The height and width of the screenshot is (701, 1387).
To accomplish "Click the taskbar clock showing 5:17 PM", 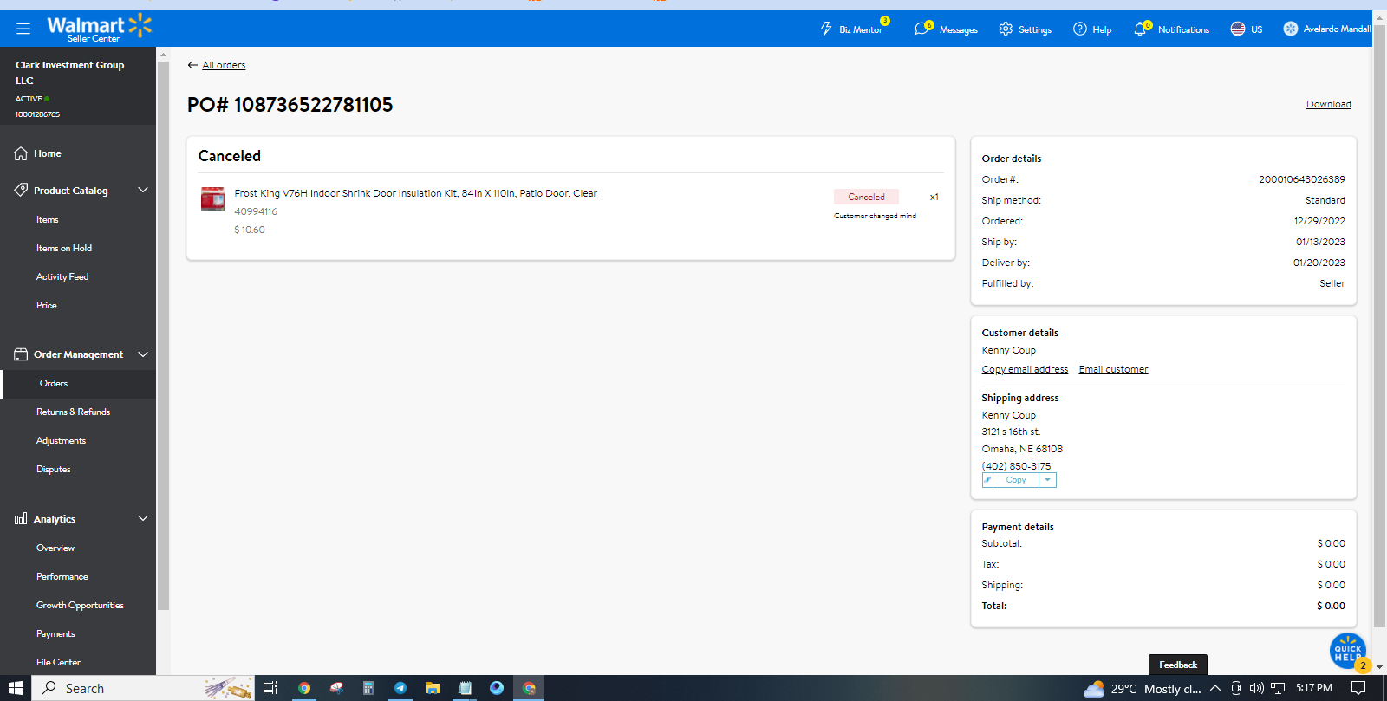I will (x=1314, y=688).
